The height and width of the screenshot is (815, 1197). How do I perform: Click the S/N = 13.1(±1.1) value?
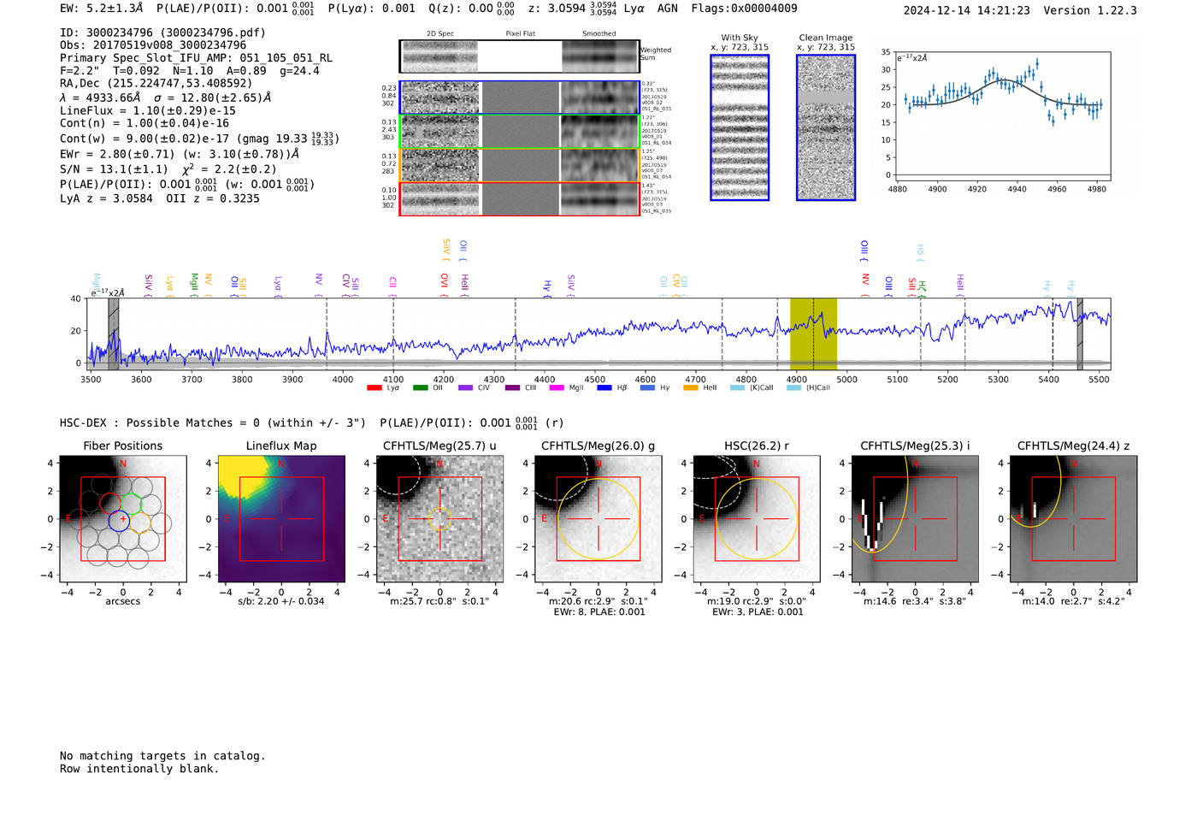(x=114, y=169)
